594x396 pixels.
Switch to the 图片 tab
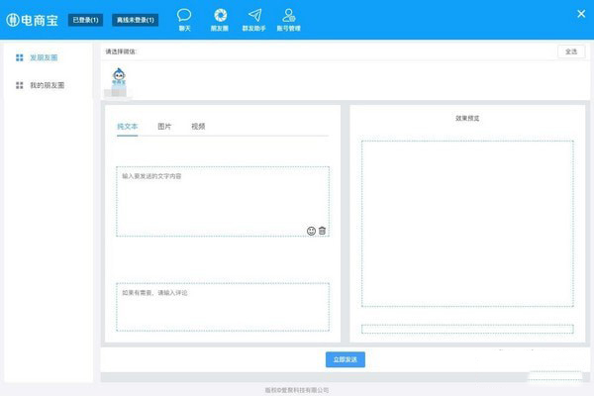pos(164,126)
